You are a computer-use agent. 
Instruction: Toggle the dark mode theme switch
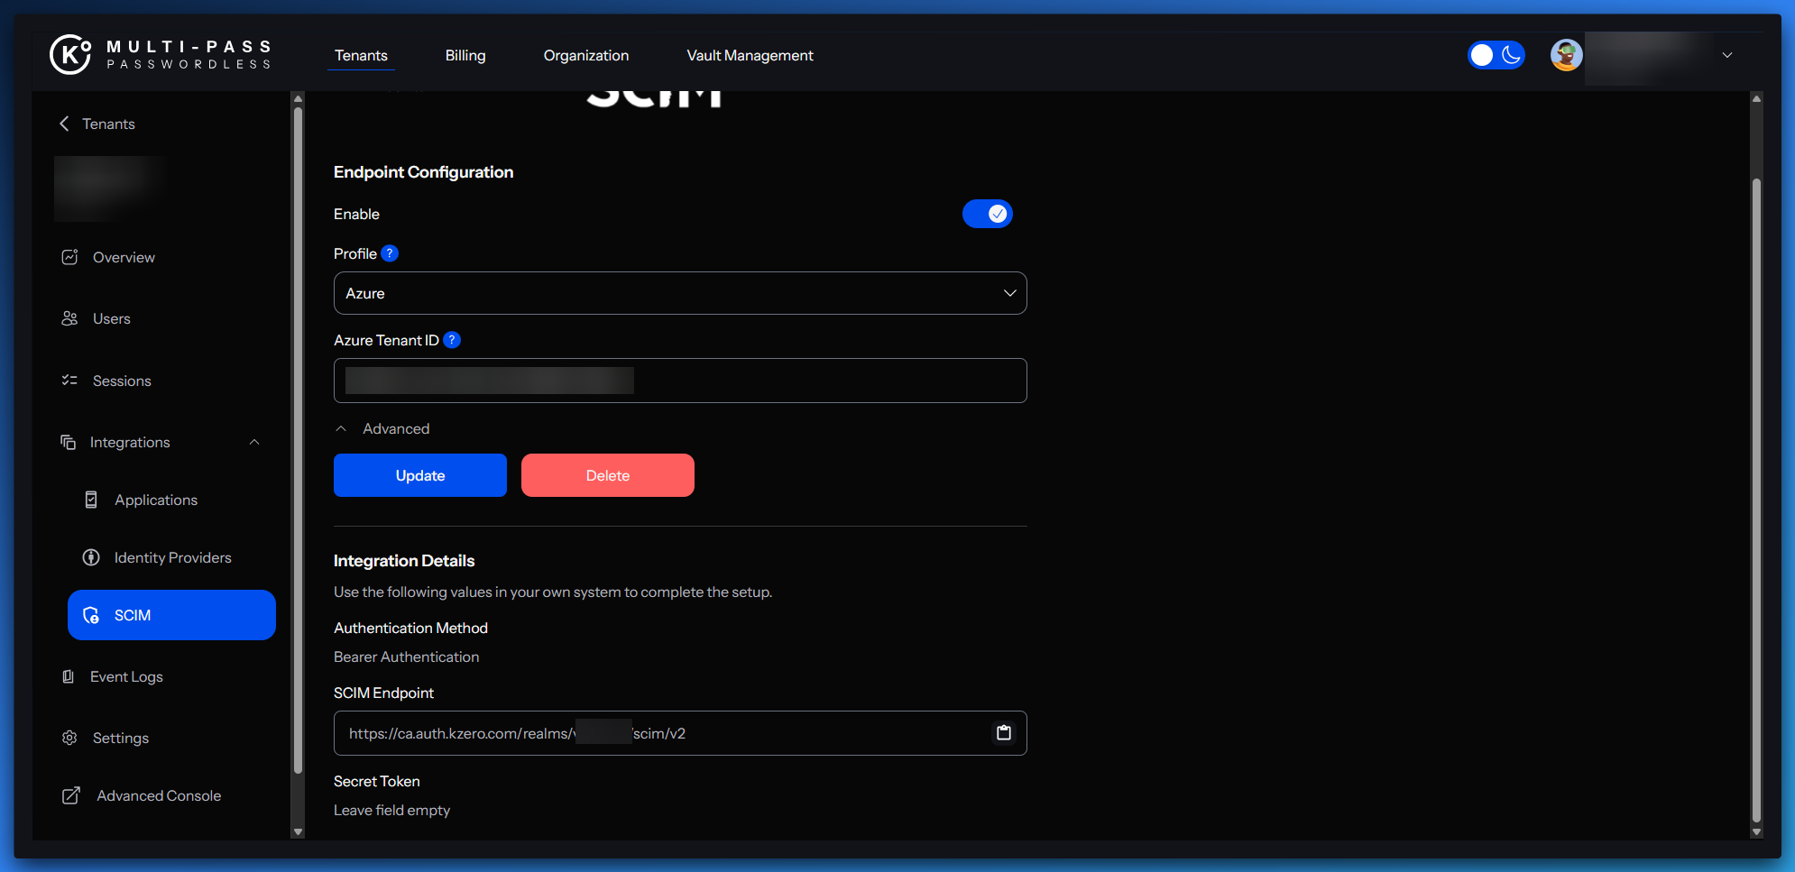(x=1496, y=55)
